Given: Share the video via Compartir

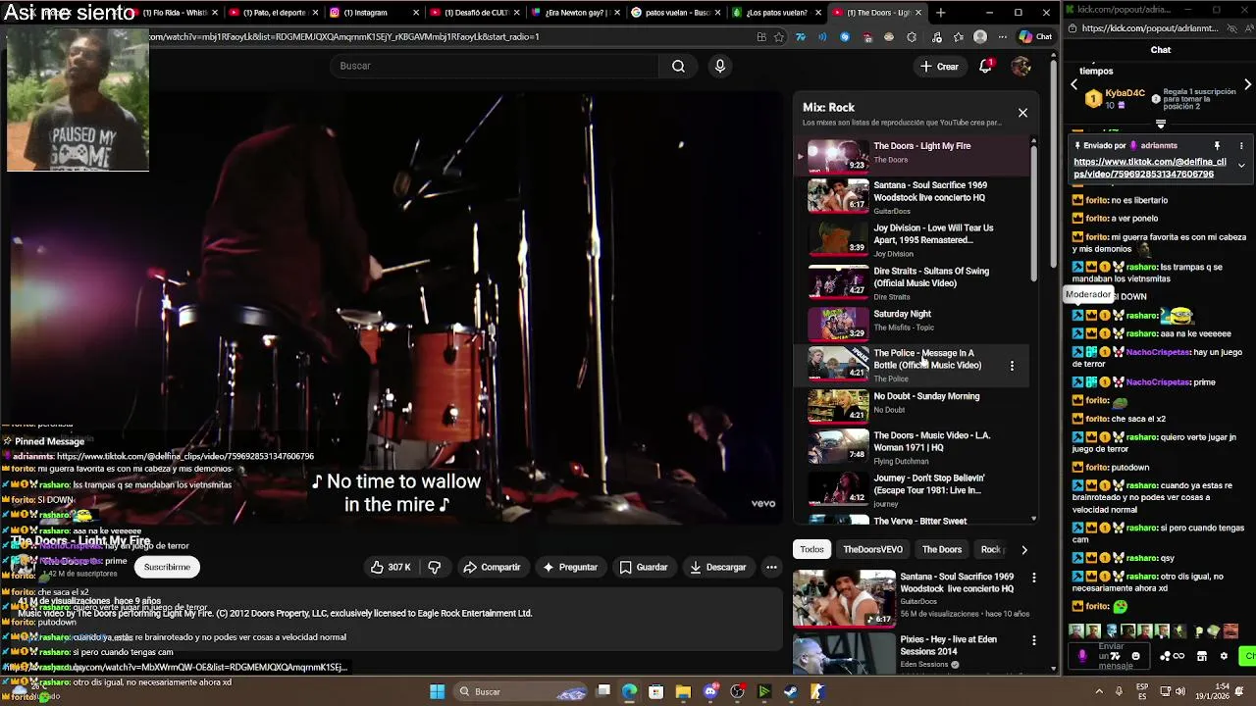Looking at the screenshot, I should [x=492, y=567].
